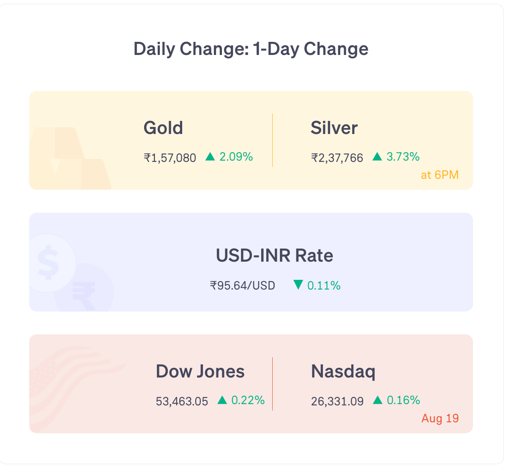This screenshot has height=465, width=514.
Task: Click the 'Aug 19' date label
Action: click(440, 418)
